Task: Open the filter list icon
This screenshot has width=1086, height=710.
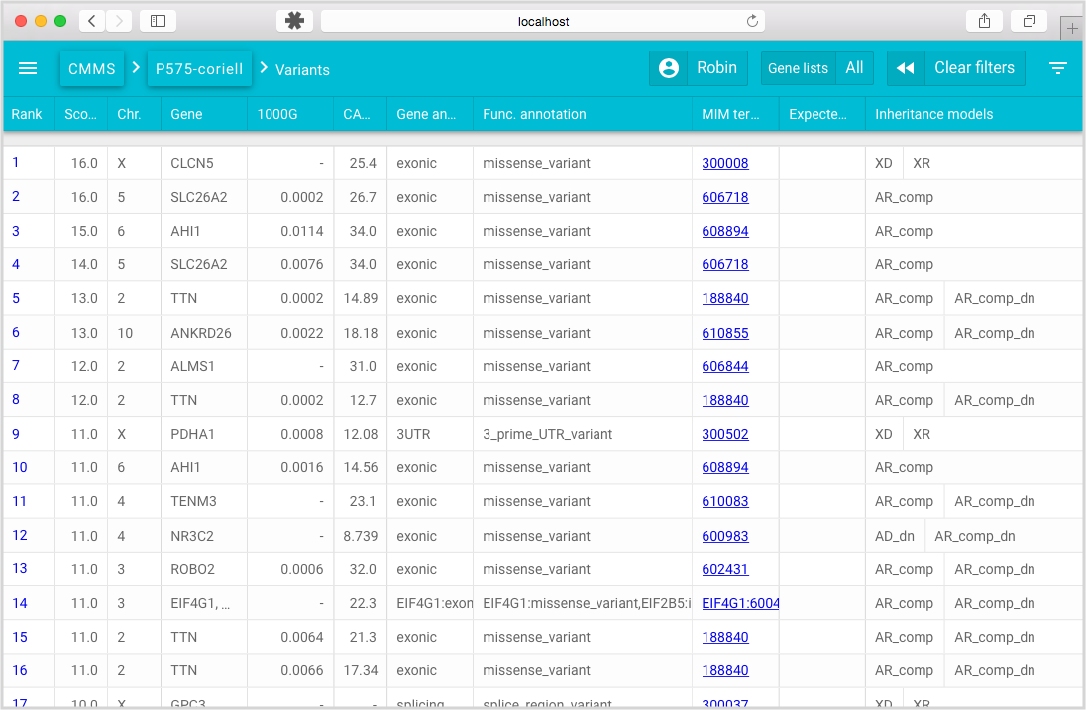Action: click(x=1057, y=68)
